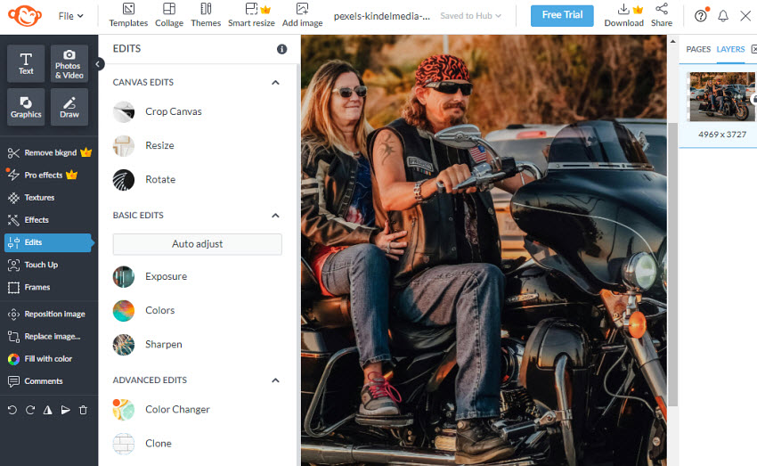Click the Edits info icon
The height and width of the screenshot is (466, 757).
[282, 49]
